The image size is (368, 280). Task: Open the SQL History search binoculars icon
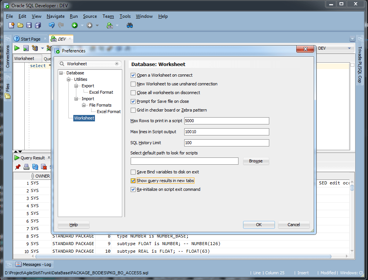(130, 25)
